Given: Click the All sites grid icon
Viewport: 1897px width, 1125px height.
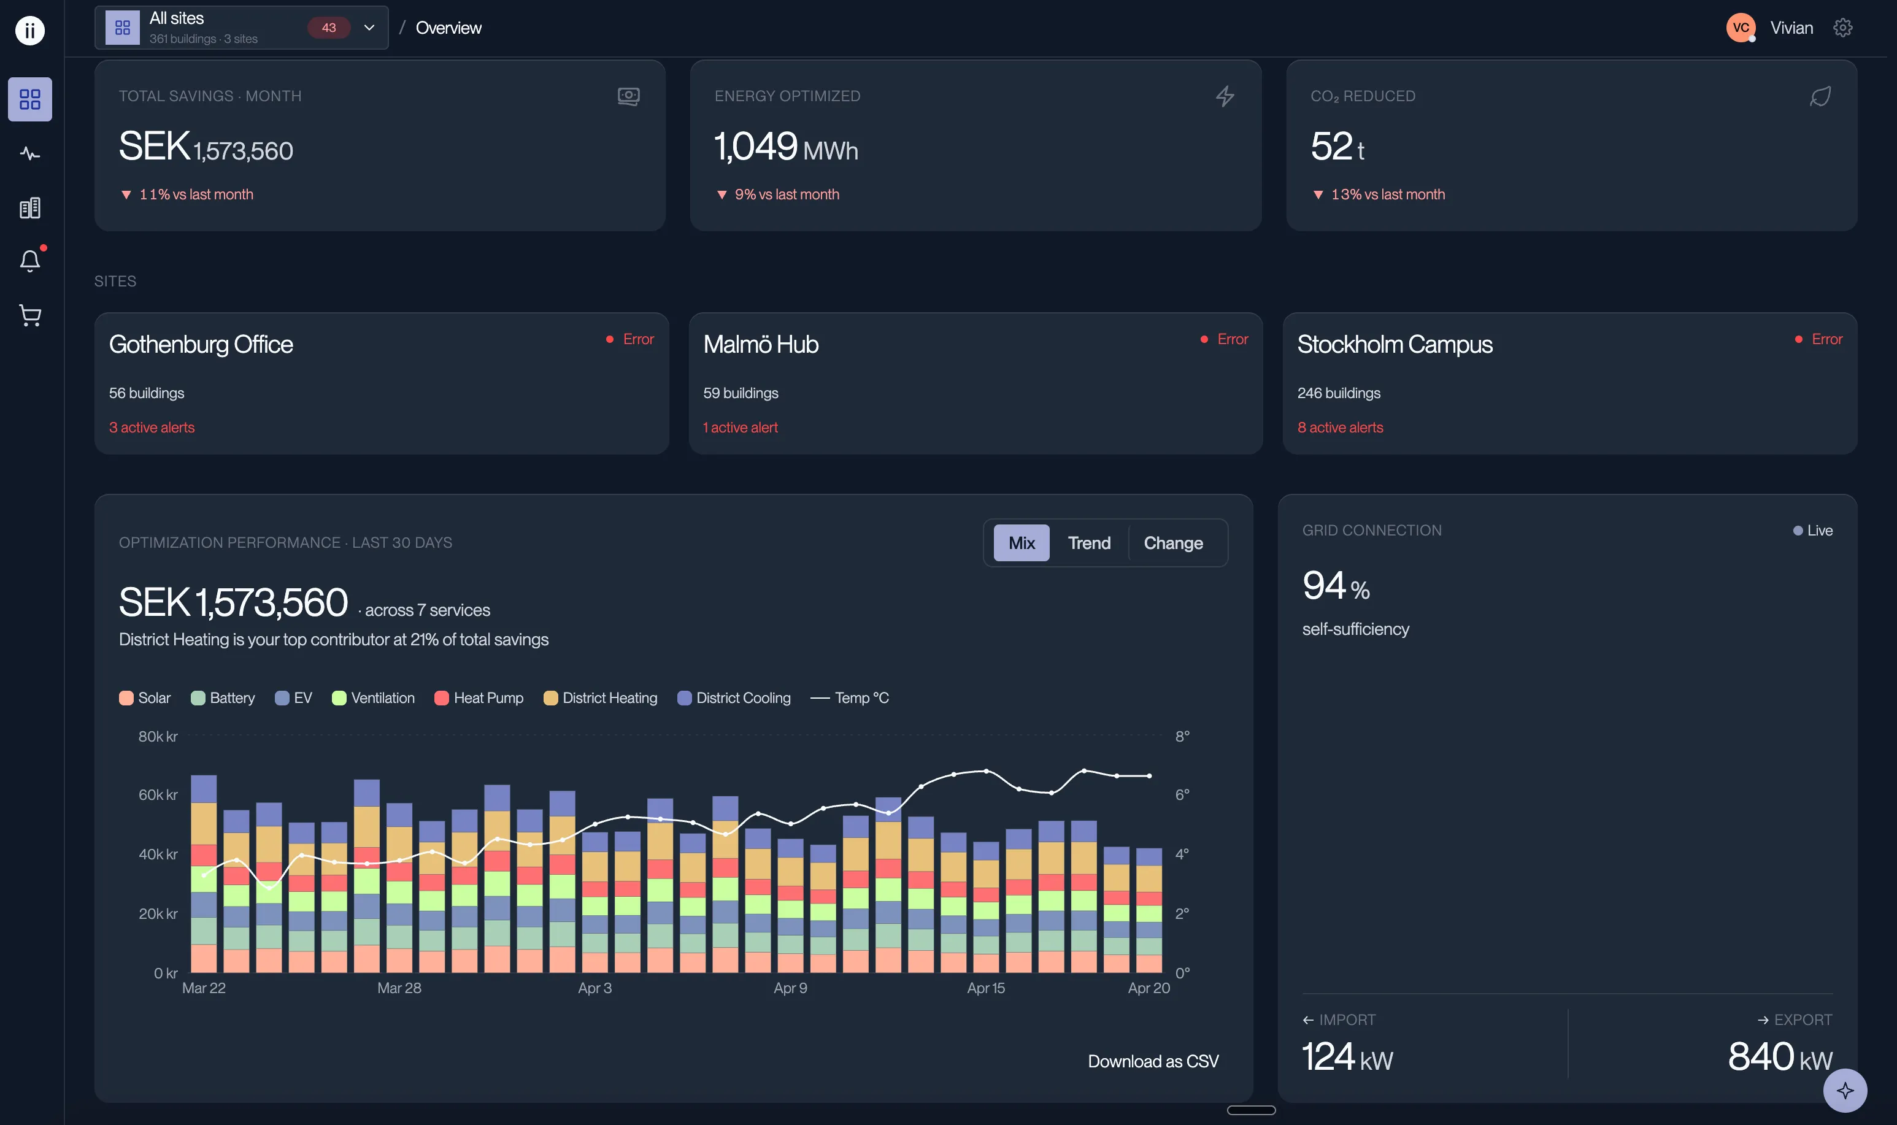Looking at the screenshot, I should click(x=122, y=28).
